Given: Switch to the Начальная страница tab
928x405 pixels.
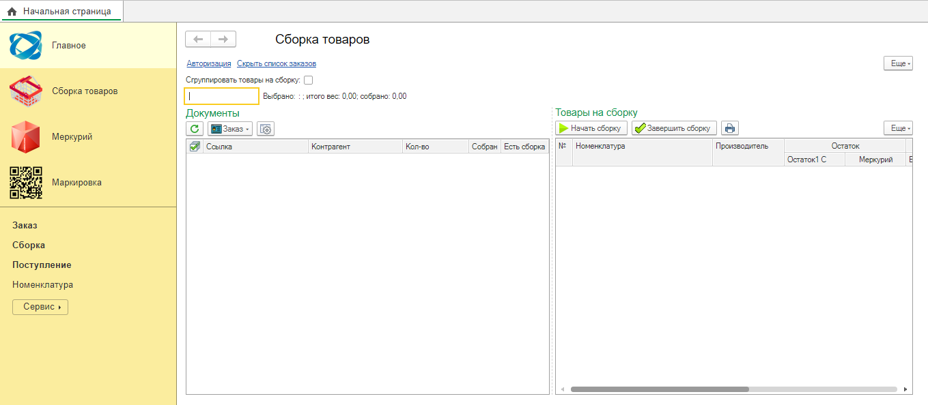Looking at the screenshot, I should (61, 11).
